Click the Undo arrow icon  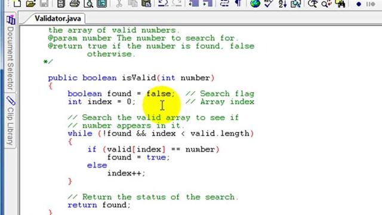163,4
